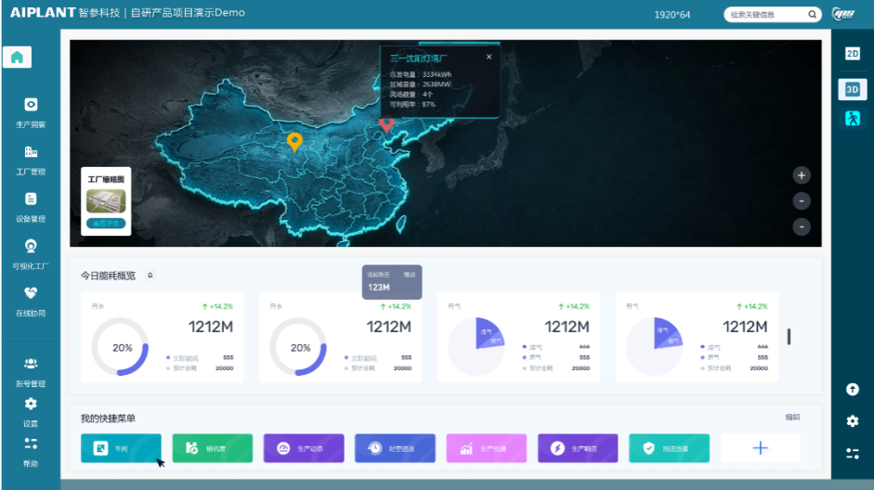Switch map to 2D view
The width and height of the screenshot is (874, 490).
click(x=853, y=54)
